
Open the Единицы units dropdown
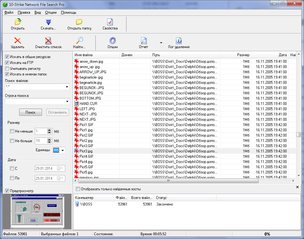pyautogui.click(x=62, y=150)
